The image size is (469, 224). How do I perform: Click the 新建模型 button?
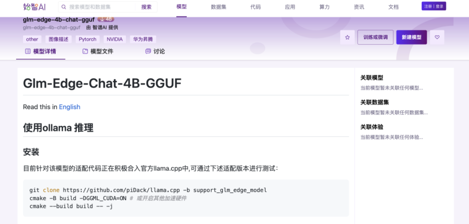411,37
